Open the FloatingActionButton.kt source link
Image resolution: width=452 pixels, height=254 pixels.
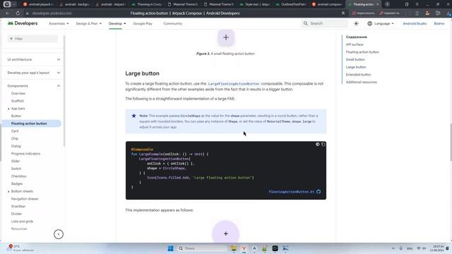click(x=291, y=192)
